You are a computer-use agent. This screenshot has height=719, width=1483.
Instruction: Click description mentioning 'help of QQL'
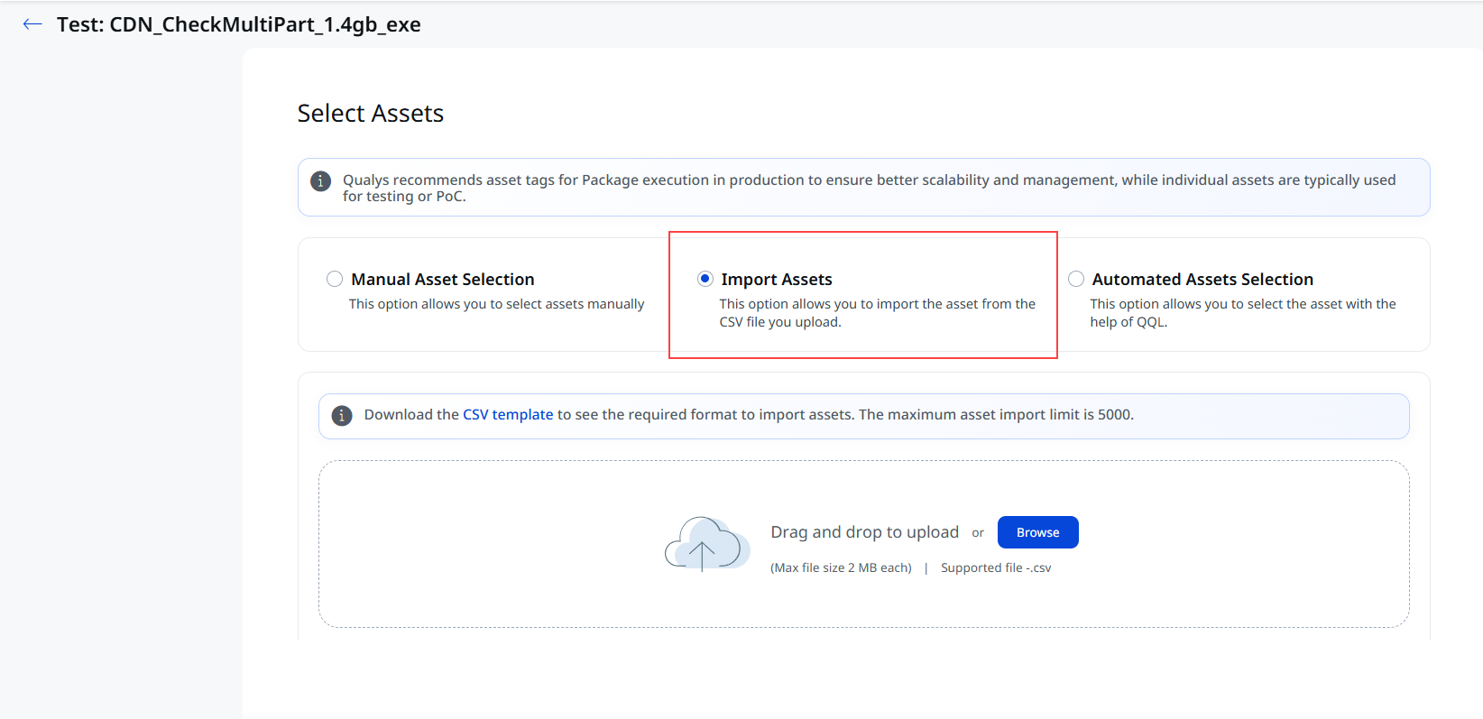pyautogui.click(x=1243, y=313)
